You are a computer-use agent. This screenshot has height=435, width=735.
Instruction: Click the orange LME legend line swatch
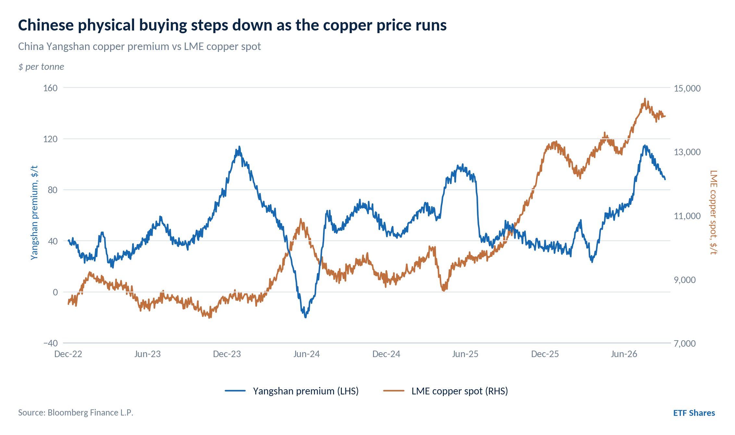(x=394, y=391)
